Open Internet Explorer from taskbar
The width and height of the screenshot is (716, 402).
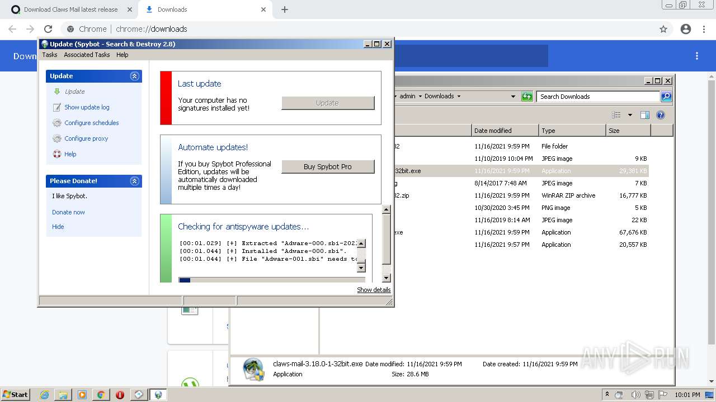pos(45,395)
